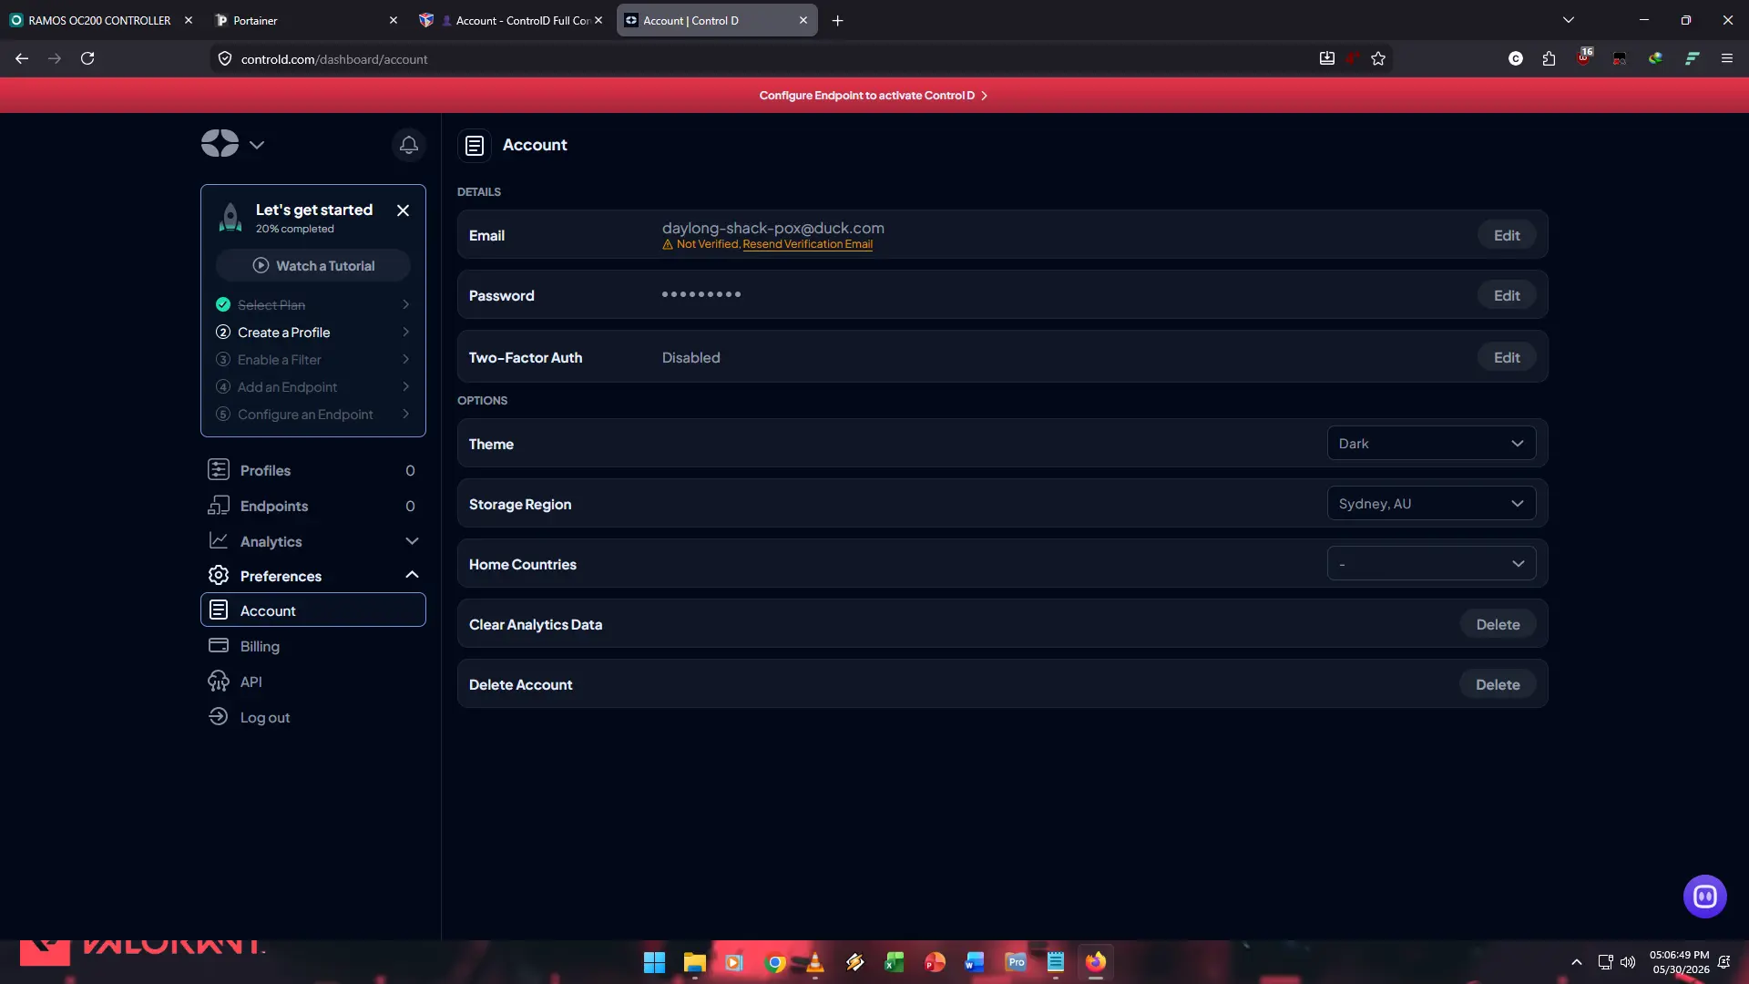Open Word from the taskbar

pyautogui.click(x=975, y=962)
